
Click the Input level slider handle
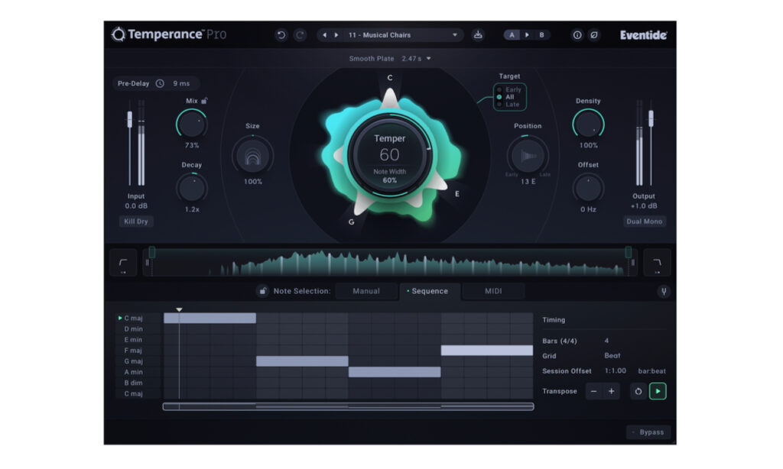[130, 119]
